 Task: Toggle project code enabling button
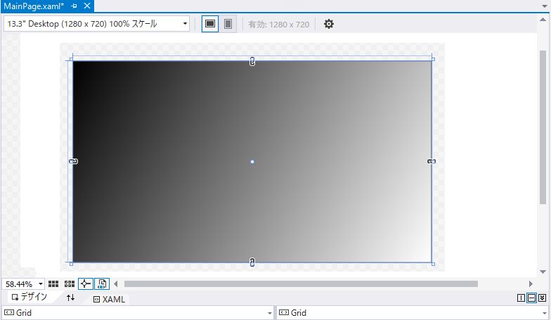102,284
